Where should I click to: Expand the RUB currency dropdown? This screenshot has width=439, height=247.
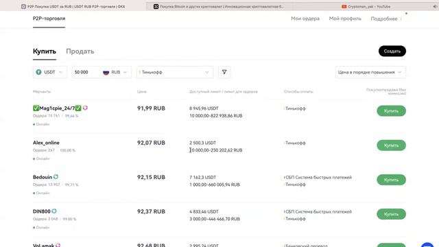115,72
